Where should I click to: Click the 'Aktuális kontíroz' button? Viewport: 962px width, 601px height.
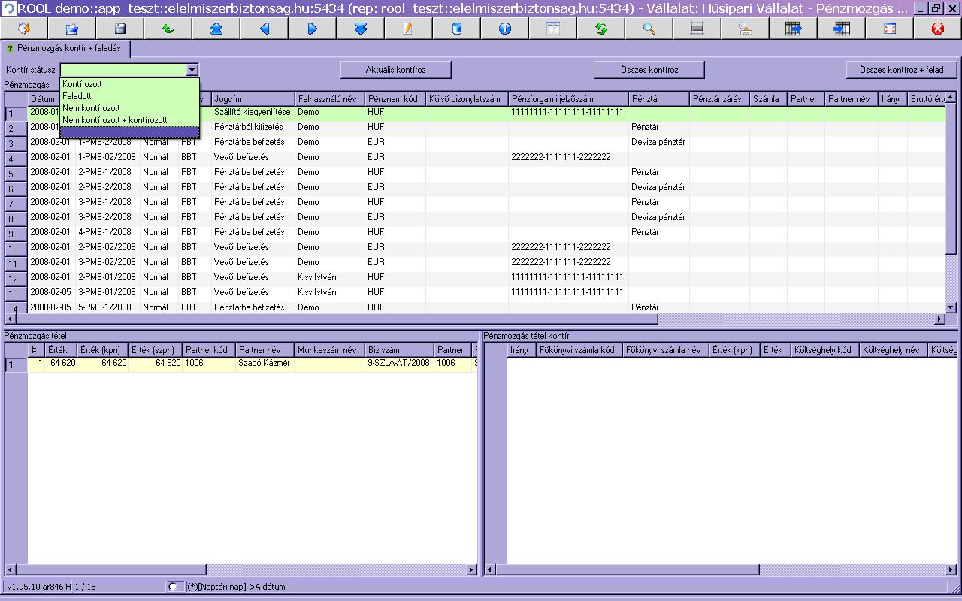click(x=395, y=70)
